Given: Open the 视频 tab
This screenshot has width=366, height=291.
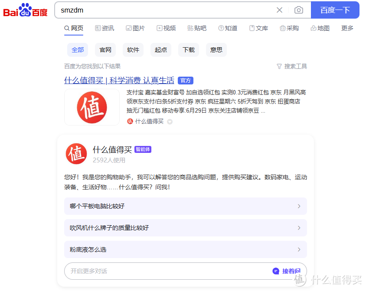Looking at the screenshot, I should pyautogui.click(x=166, y=28).
